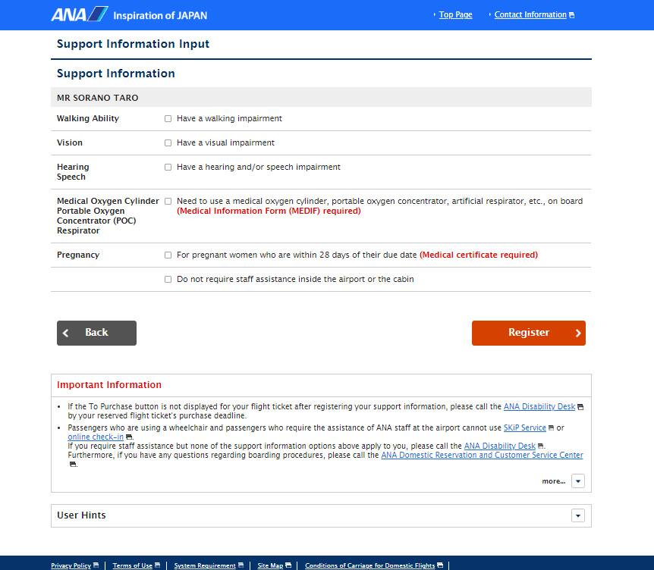Click external-link icon after ANA Disability Desk
Viewport: 654px width, 570px height.
(580, 407)
